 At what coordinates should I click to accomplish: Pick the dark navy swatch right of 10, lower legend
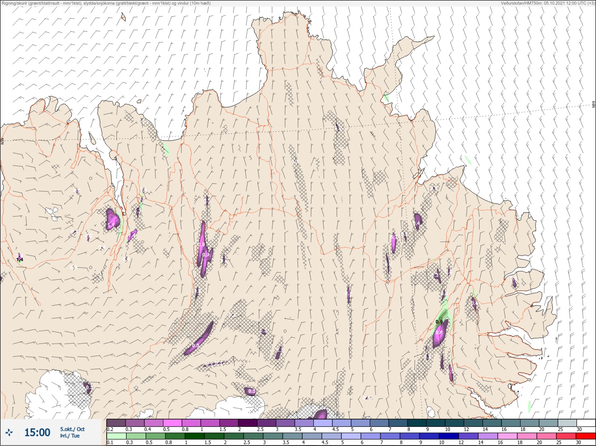(x=449, y=436)
